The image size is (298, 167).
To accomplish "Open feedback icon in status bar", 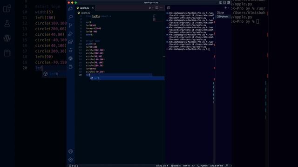I will pos(227,166).
